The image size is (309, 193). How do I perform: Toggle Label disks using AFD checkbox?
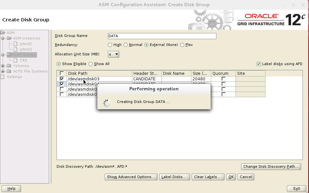tap(259, 64)
